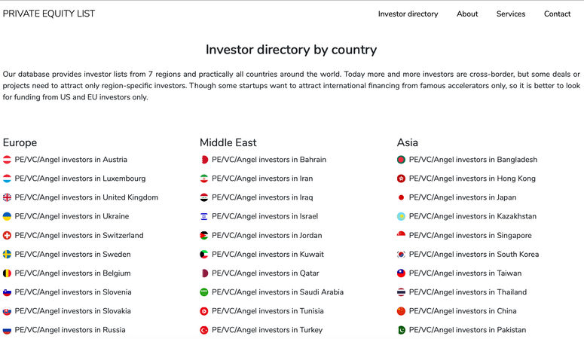Viewport: 584px width, 339px height.
Task: Open investors in China link
Action: [463, 311]
